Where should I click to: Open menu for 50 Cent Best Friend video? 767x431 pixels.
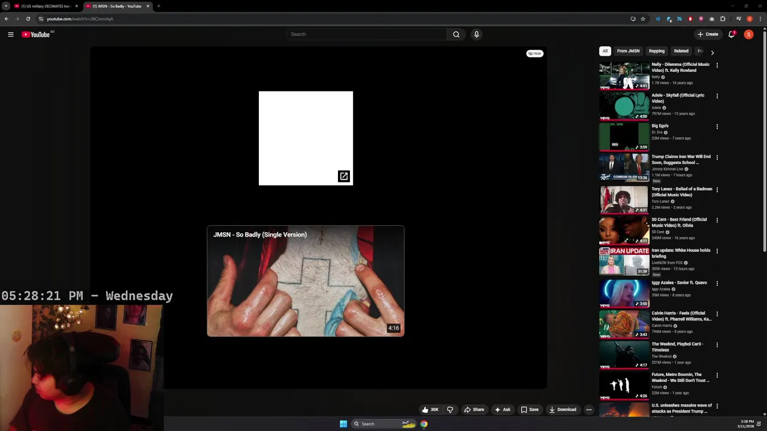[x=717, y=220]
